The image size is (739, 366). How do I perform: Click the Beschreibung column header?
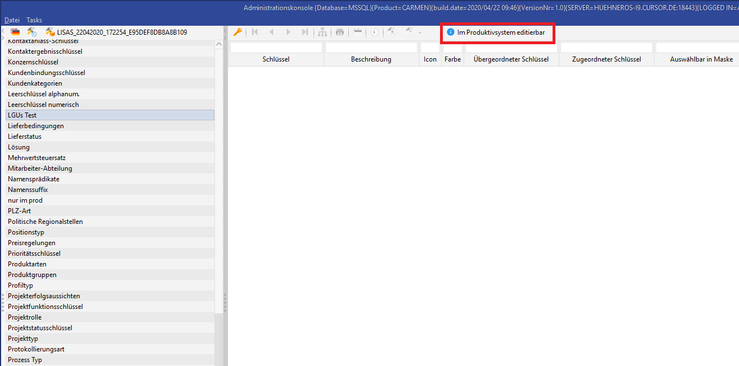tap(371, 59)
